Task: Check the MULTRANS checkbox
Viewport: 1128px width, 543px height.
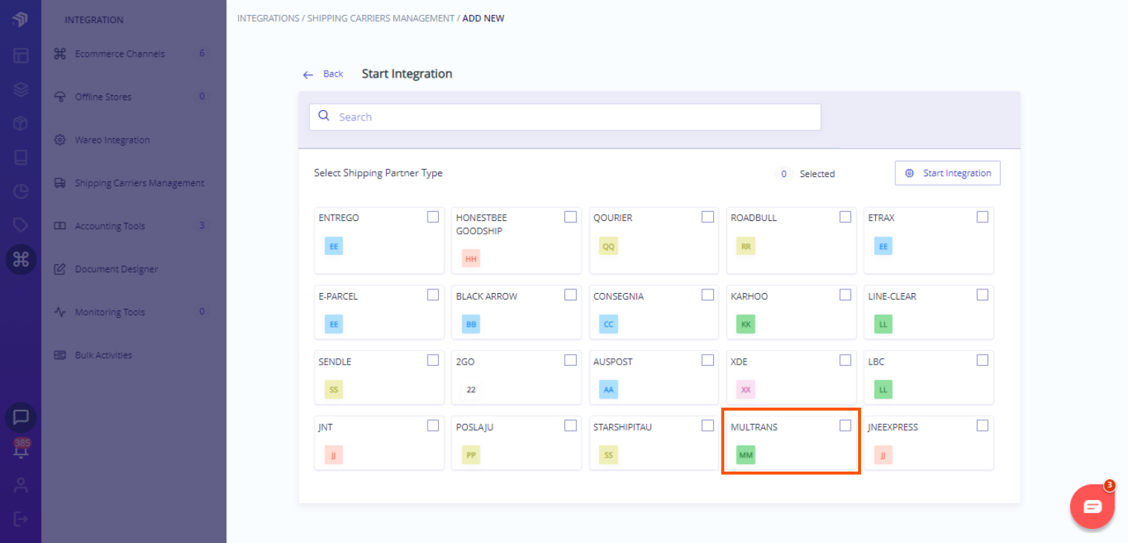Action: [845, 425]
